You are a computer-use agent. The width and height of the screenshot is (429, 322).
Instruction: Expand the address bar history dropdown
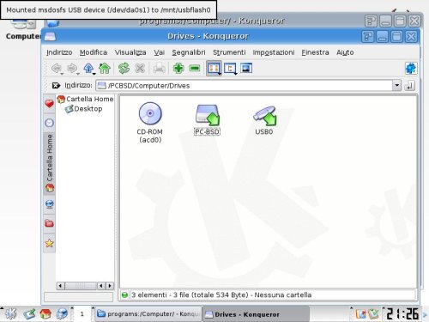[x=396, y=85]
